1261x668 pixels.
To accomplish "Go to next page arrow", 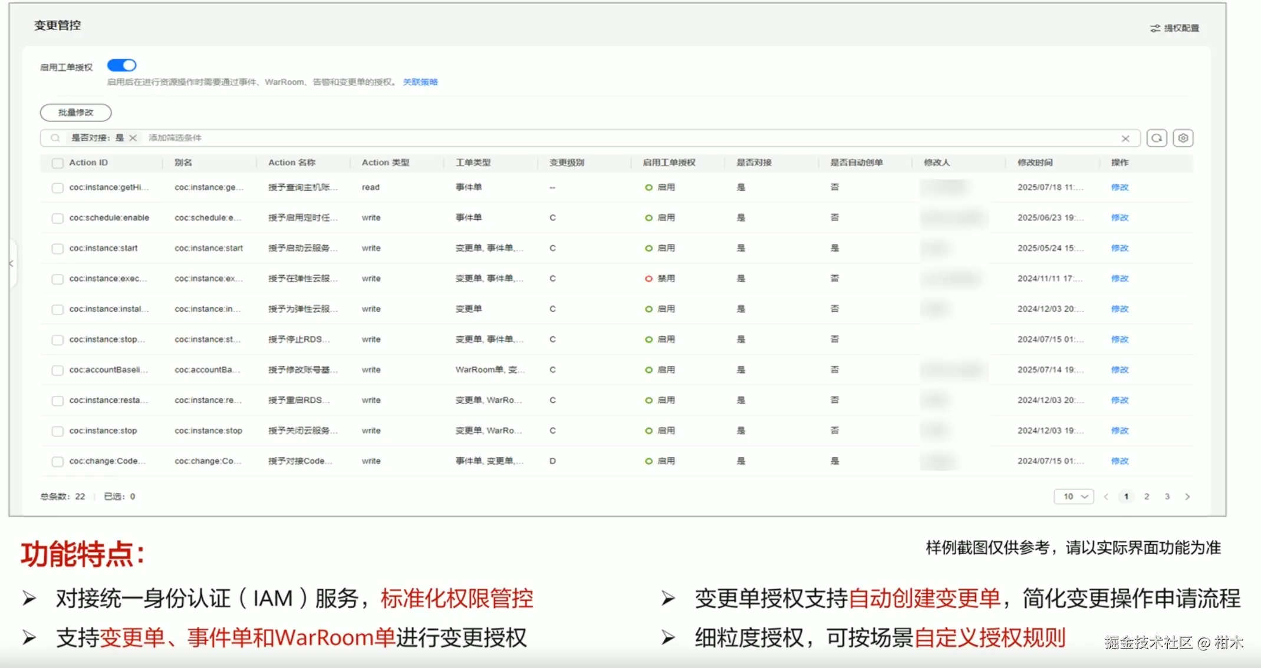I will pyautogui.click(x=1187, y=497).
